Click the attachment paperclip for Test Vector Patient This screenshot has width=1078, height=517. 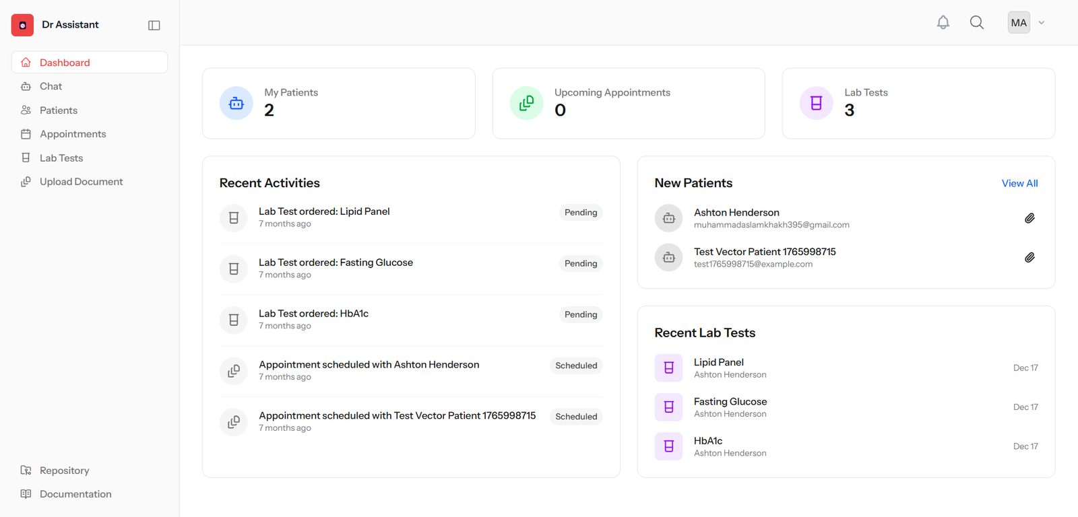pyautogui.click(x=1029, y=257)
